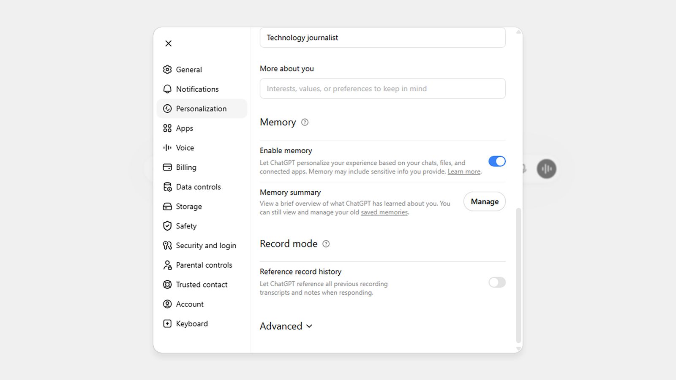Screen dimensions: 676x380
Task: Open the Safety settings tab
Action: [x=202, y=226]
